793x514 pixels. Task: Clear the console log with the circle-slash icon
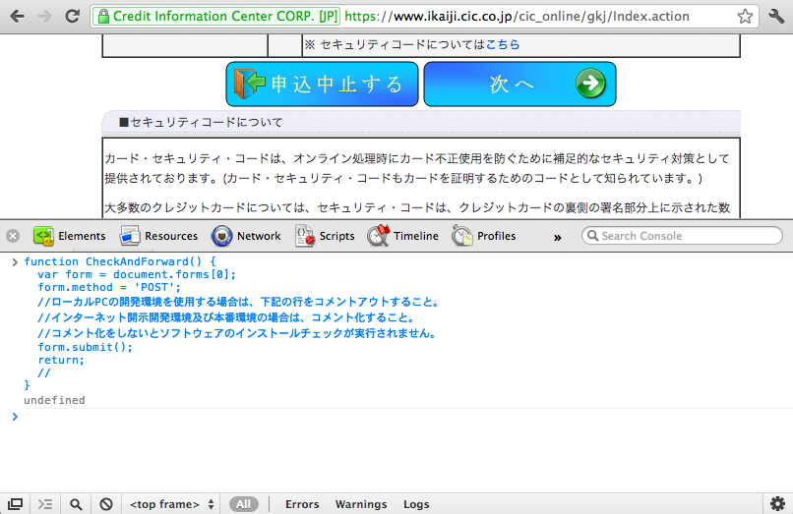pos(106,504)
